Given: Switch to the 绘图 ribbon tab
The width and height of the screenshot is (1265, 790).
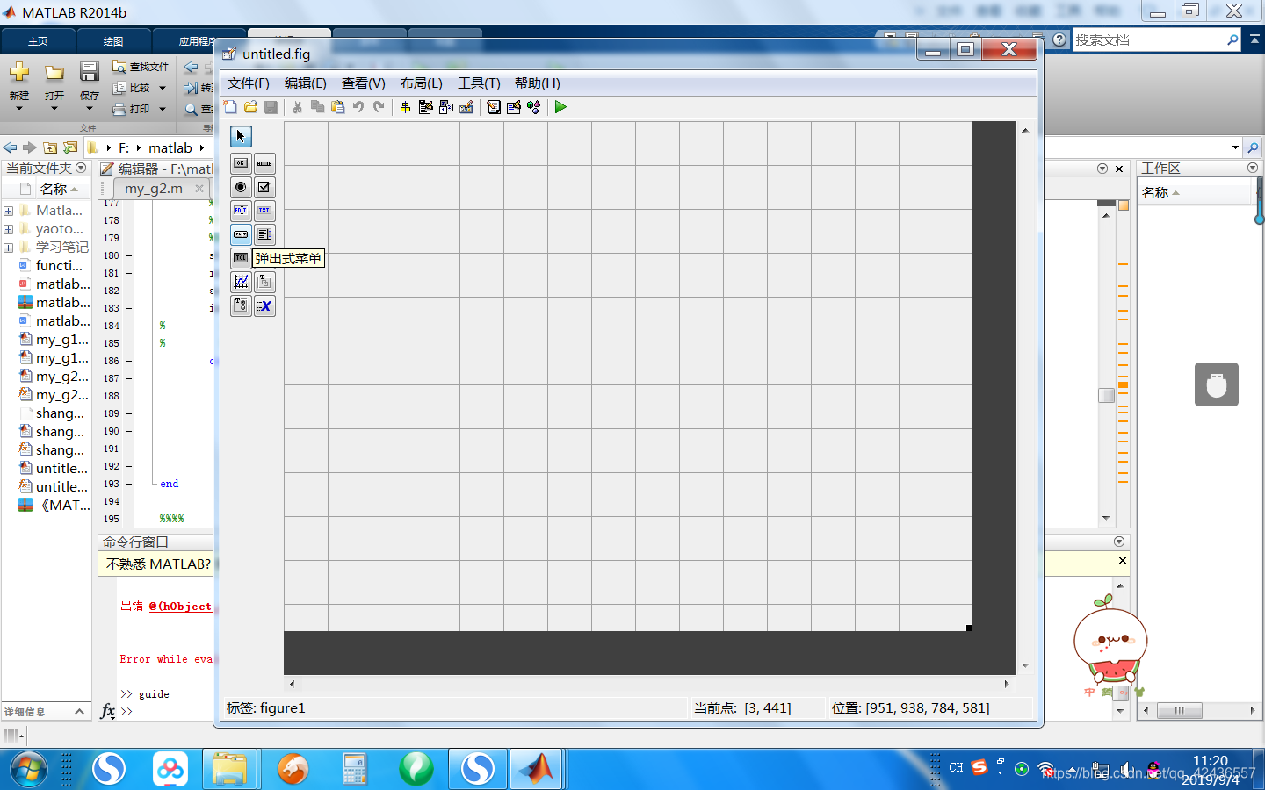Looking at the screenshot, I should coord(112,40).
